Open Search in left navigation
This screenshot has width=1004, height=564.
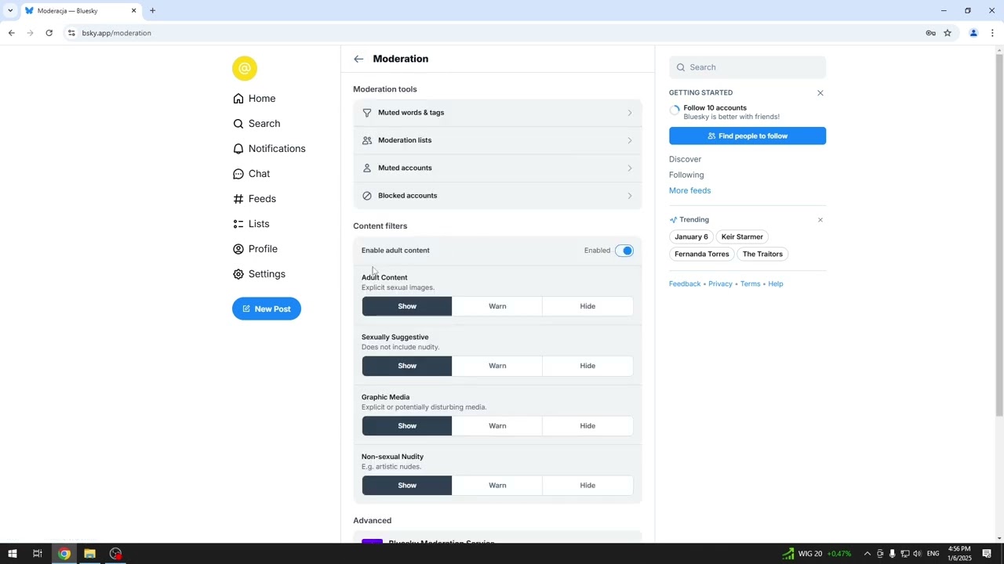point(256,124)
